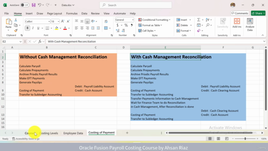The height and width of the screenshot is (151, 268).
Task: Select Normal view grid icon
Action: click(210, 139)
